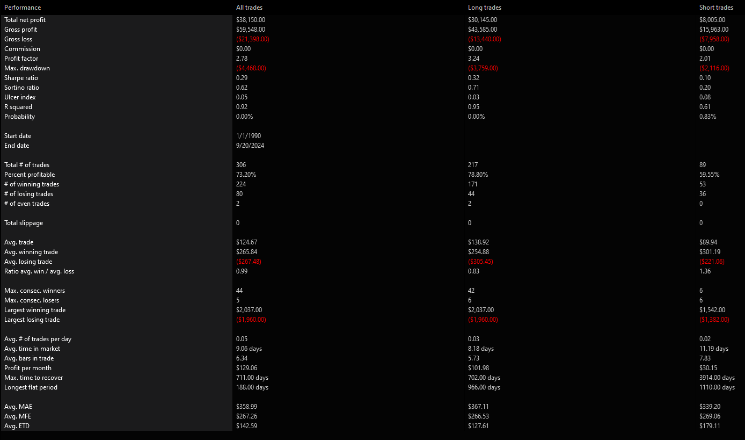745x440 pixels.
Task: Select the Max. consec. winners label
Action: pyautogui.click(x=34, y=291)
